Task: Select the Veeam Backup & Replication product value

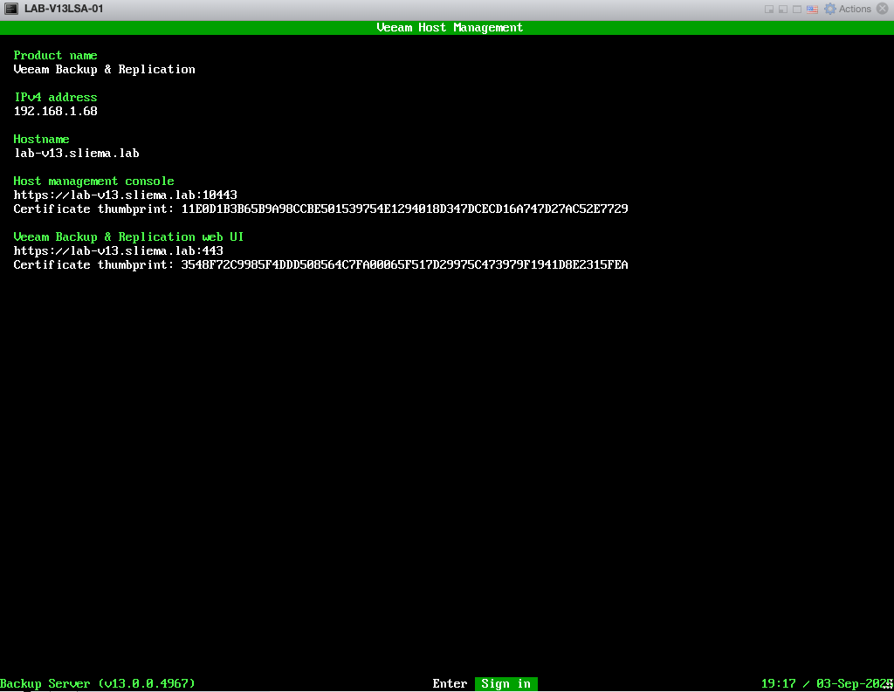Action: [x=105, y=70]
